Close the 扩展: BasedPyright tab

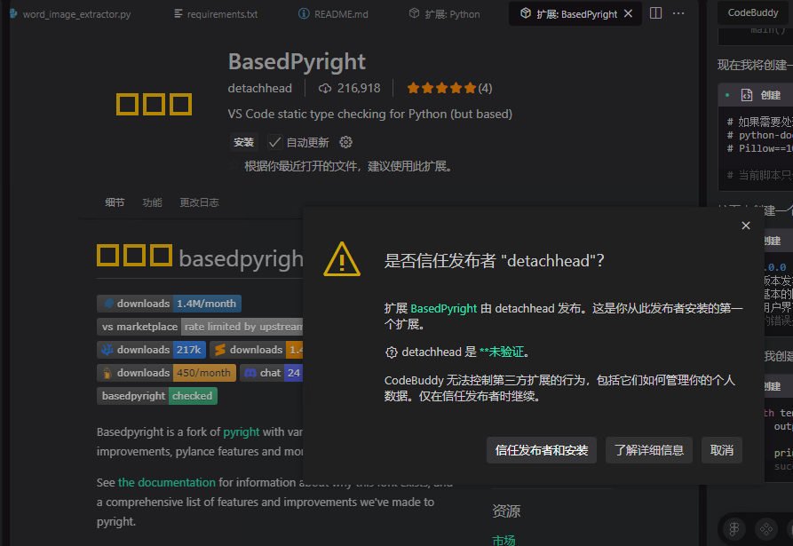pyautogui.click(x=628, y=13)
